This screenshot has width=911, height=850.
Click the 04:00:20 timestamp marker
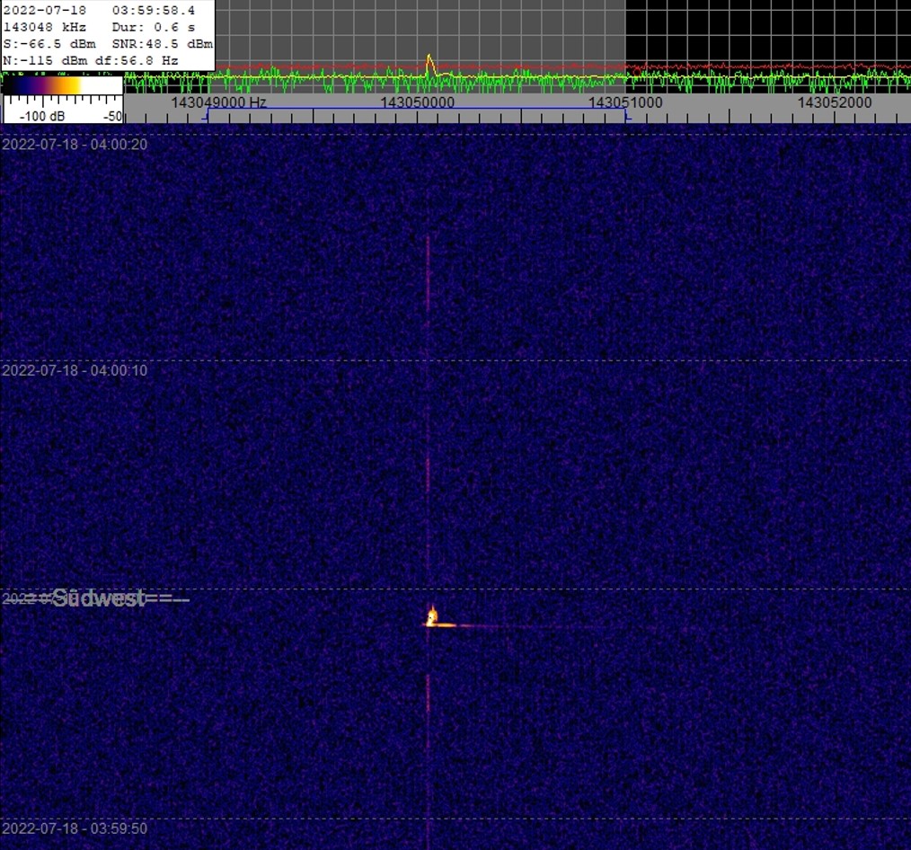75,144
